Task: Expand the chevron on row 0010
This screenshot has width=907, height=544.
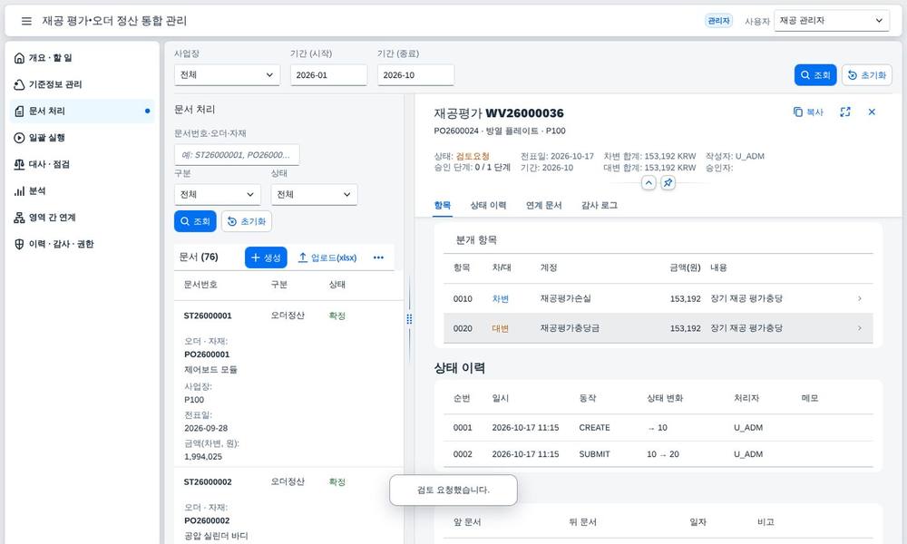Action: tap(860, 299)
